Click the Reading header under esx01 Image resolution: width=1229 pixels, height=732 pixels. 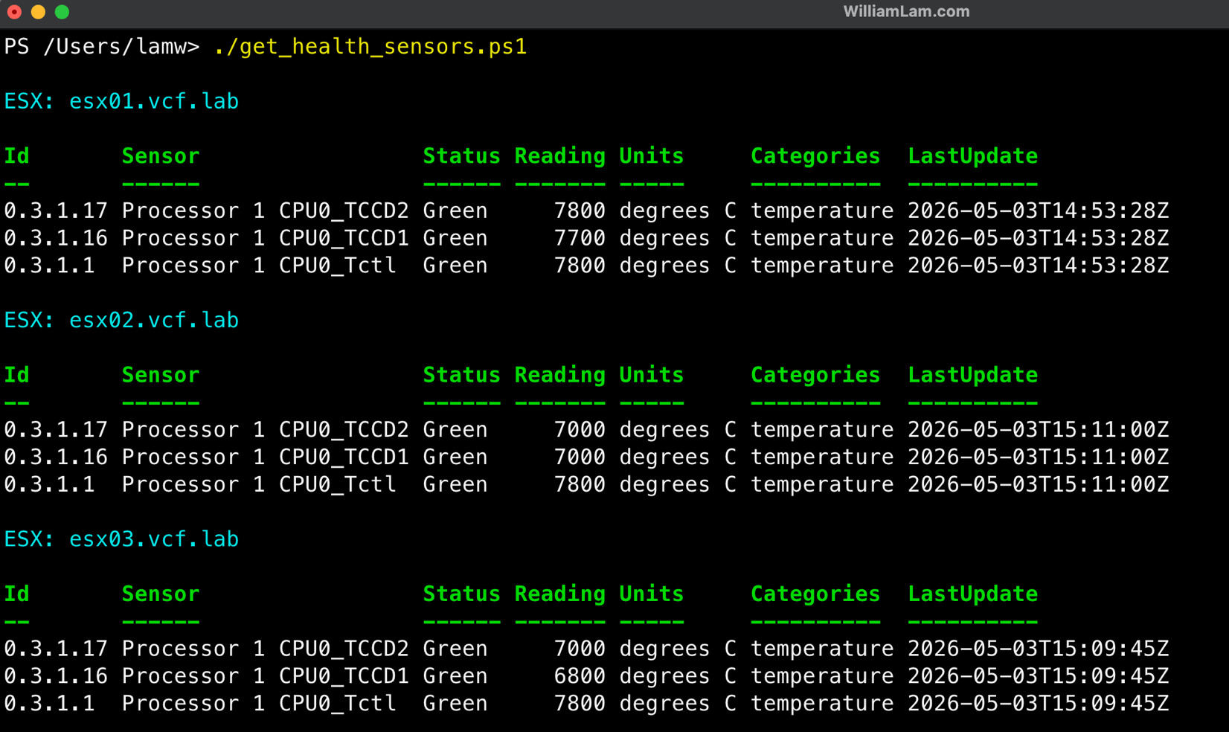[559, 156]
